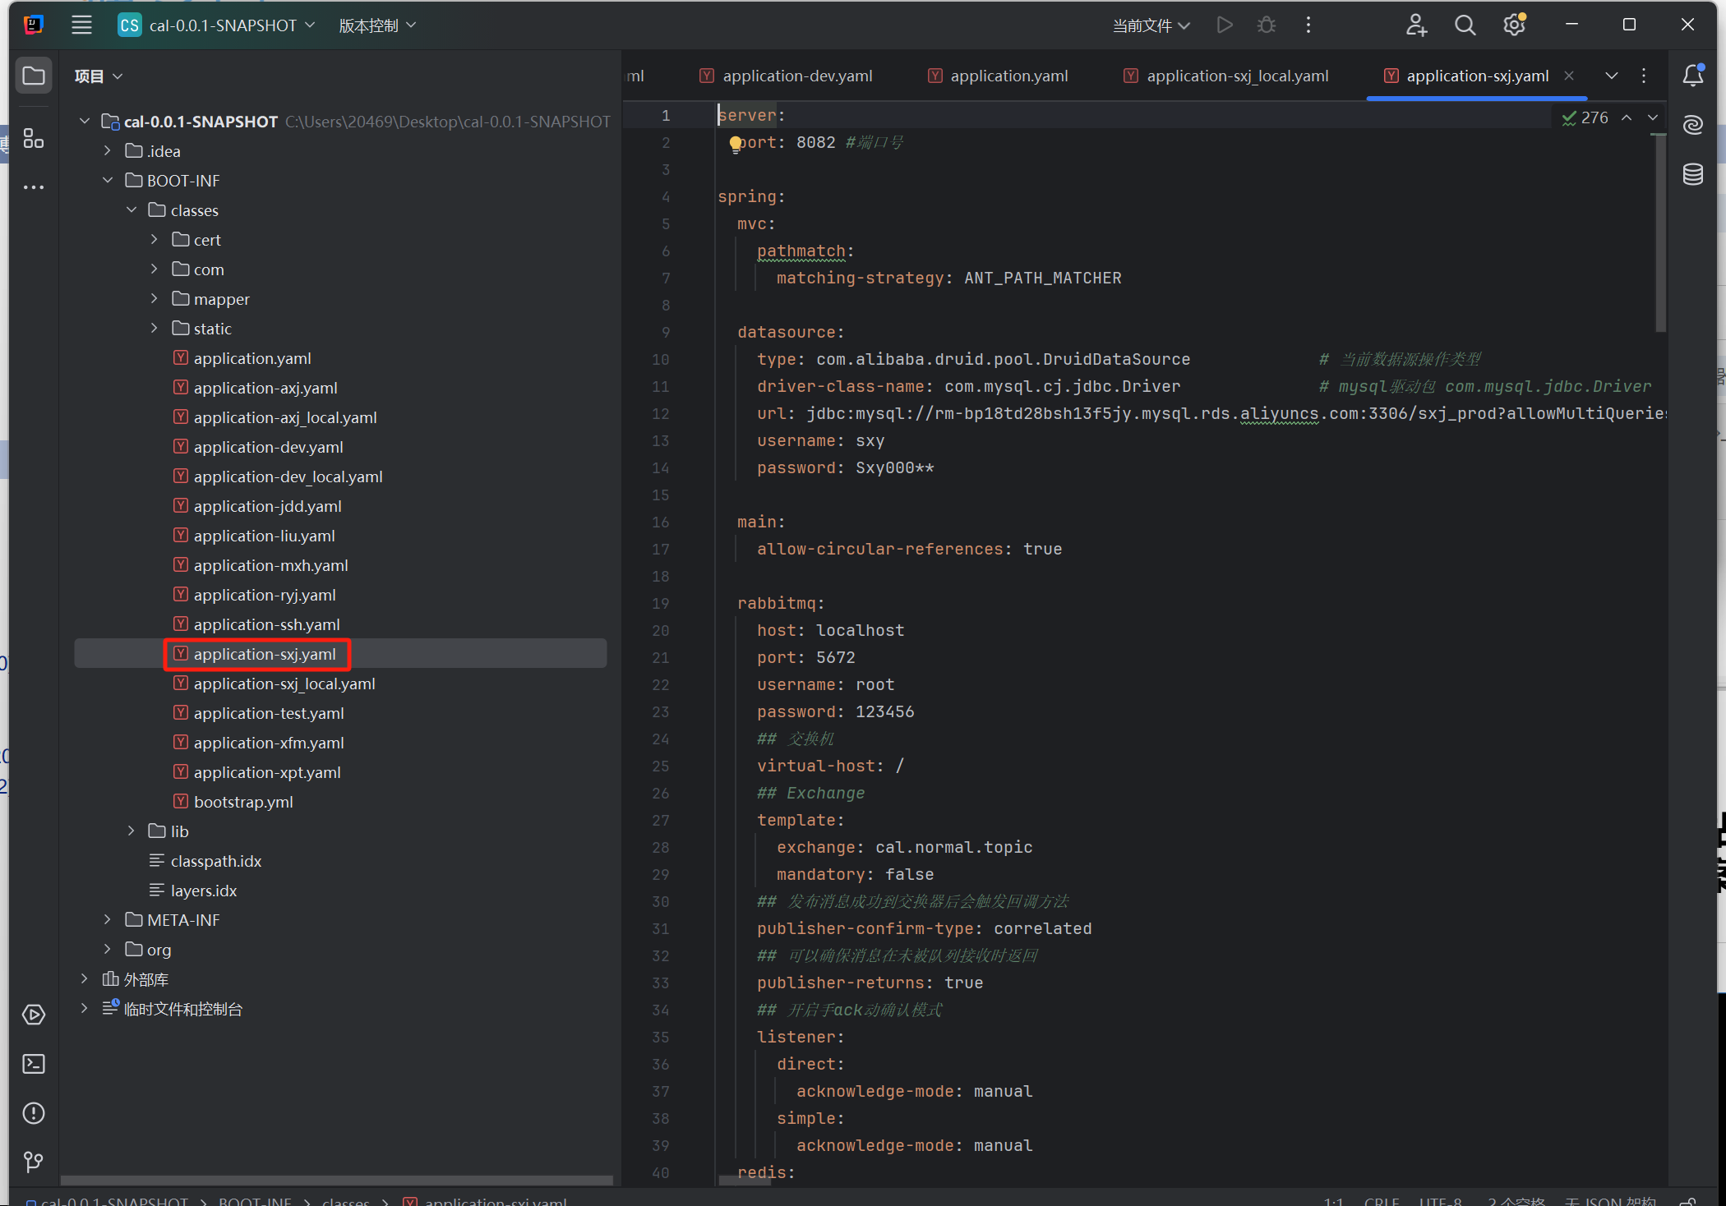
Task: Open the Structure tool window icon
Action: 34,138
